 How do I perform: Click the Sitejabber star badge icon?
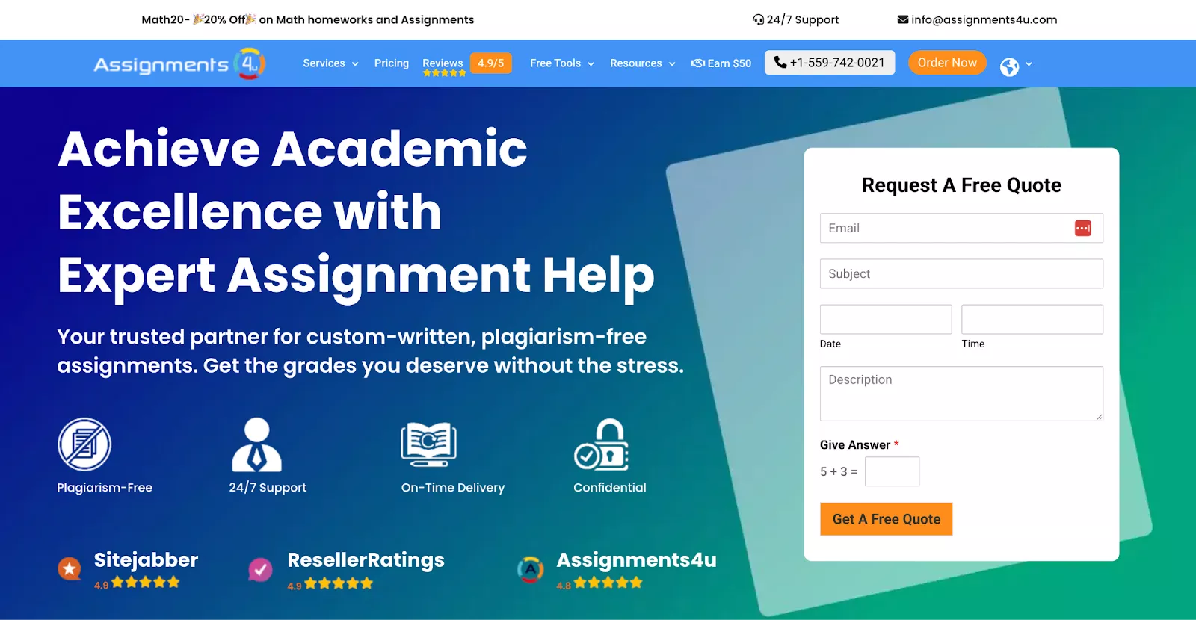coord(70,569)
